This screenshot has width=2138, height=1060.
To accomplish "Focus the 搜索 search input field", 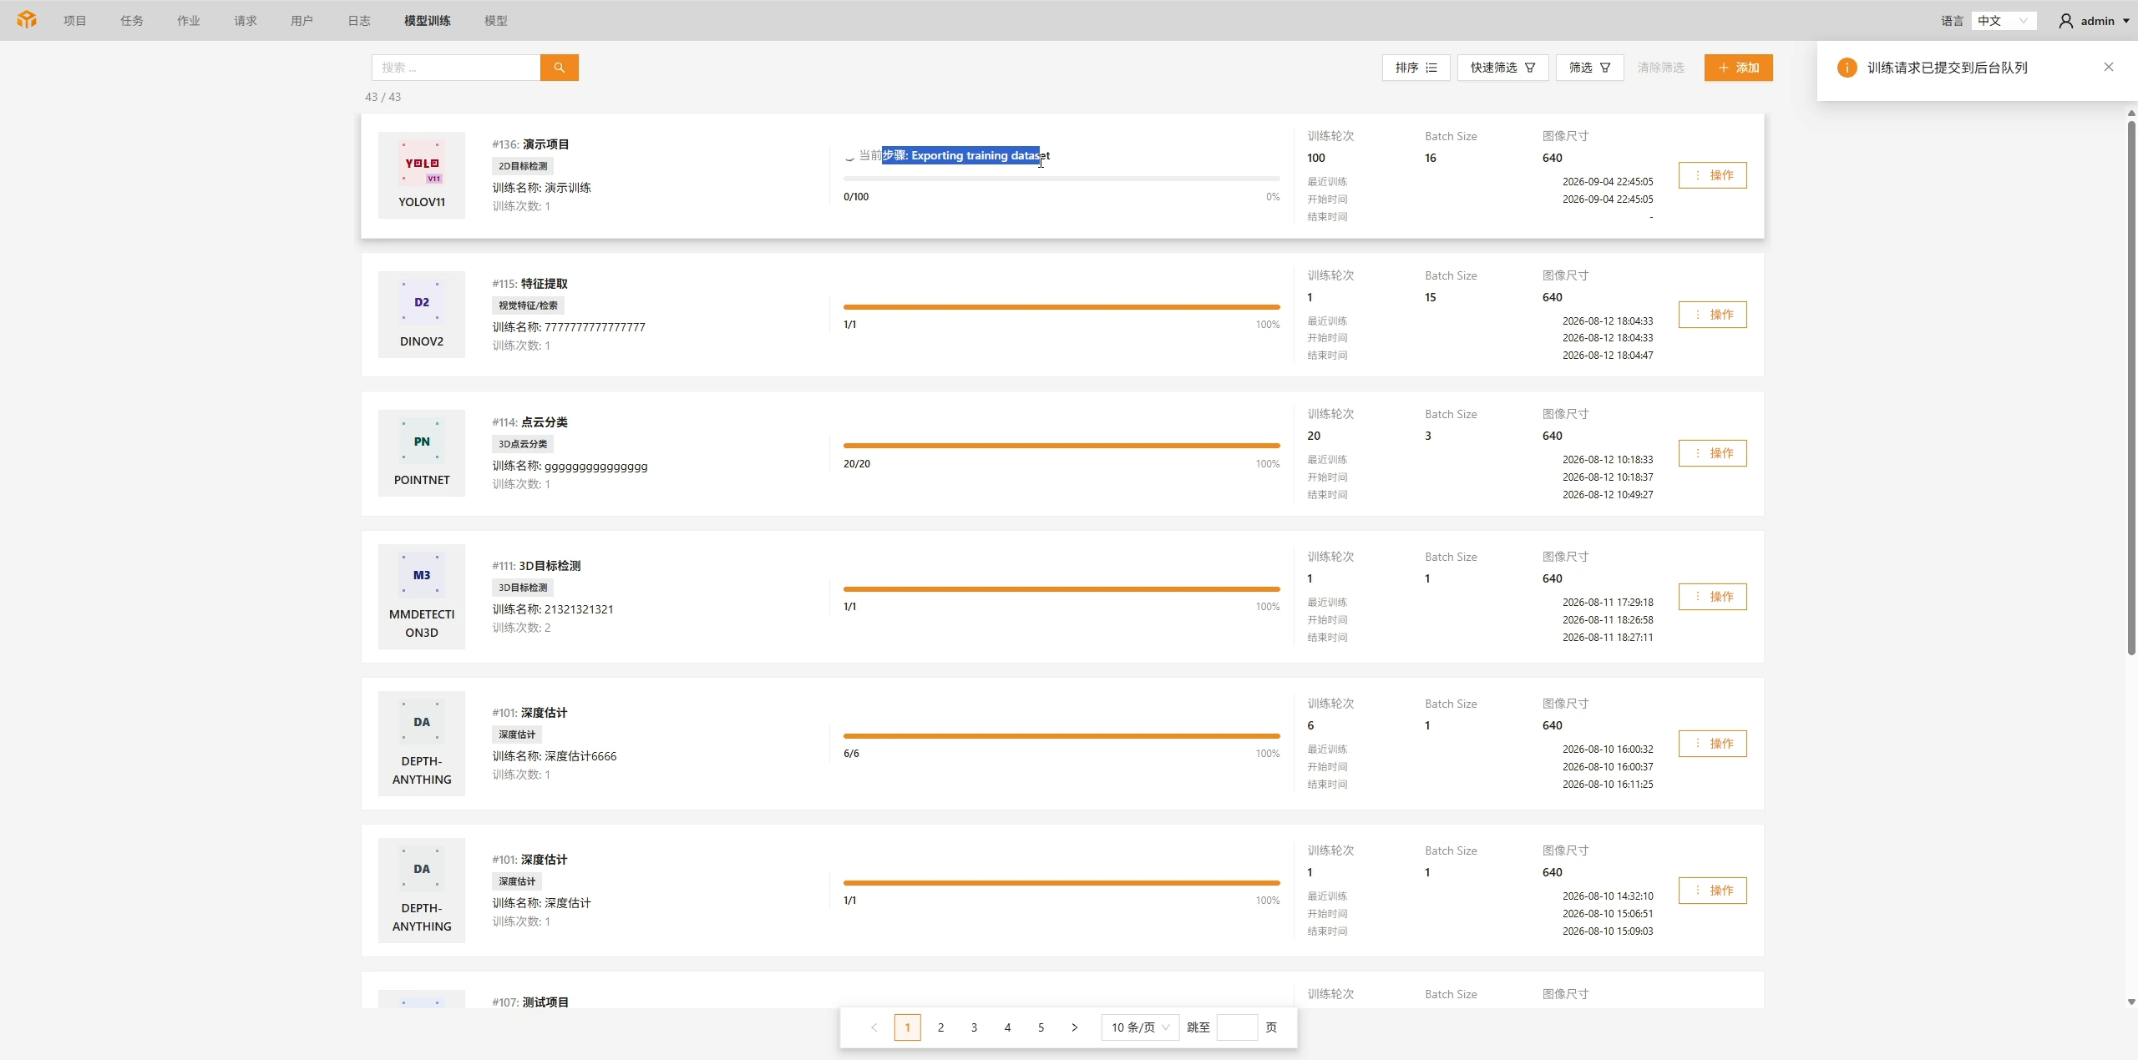I will click(456, 68).
